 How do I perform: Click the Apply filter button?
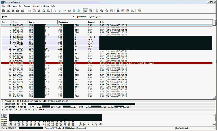coord(98,17)
